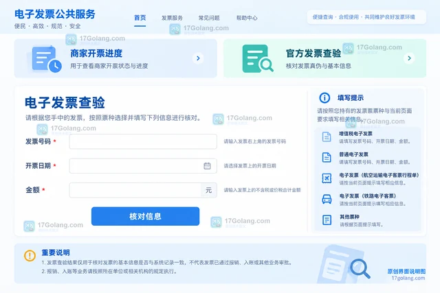
Task: Click the train icon for 铁路电子客票
Action: [x=327, y=199]
